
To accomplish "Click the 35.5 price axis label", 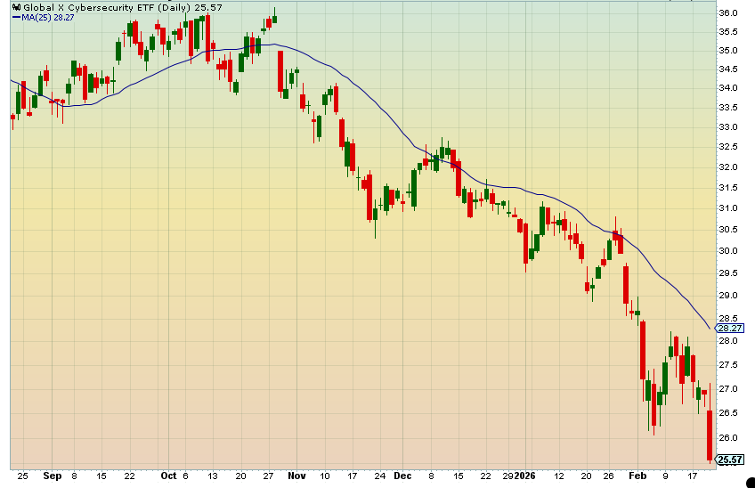I will (x=728, y=32).
